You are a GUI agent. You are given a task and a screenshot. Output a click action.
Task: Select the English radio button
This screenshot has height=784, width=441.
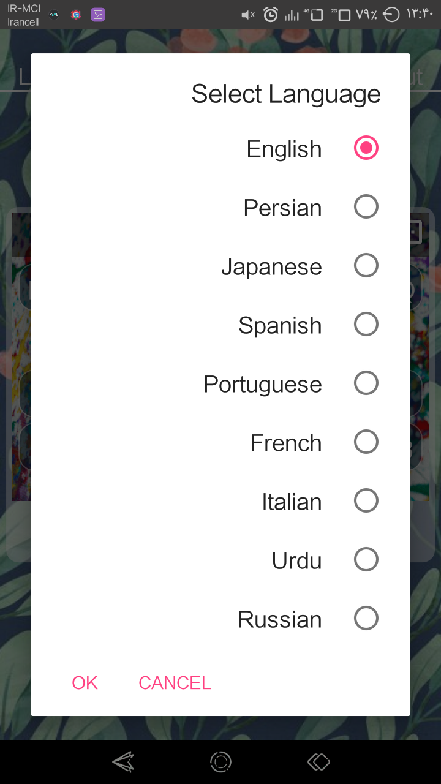pyautogui.click(x=366, y=148)
